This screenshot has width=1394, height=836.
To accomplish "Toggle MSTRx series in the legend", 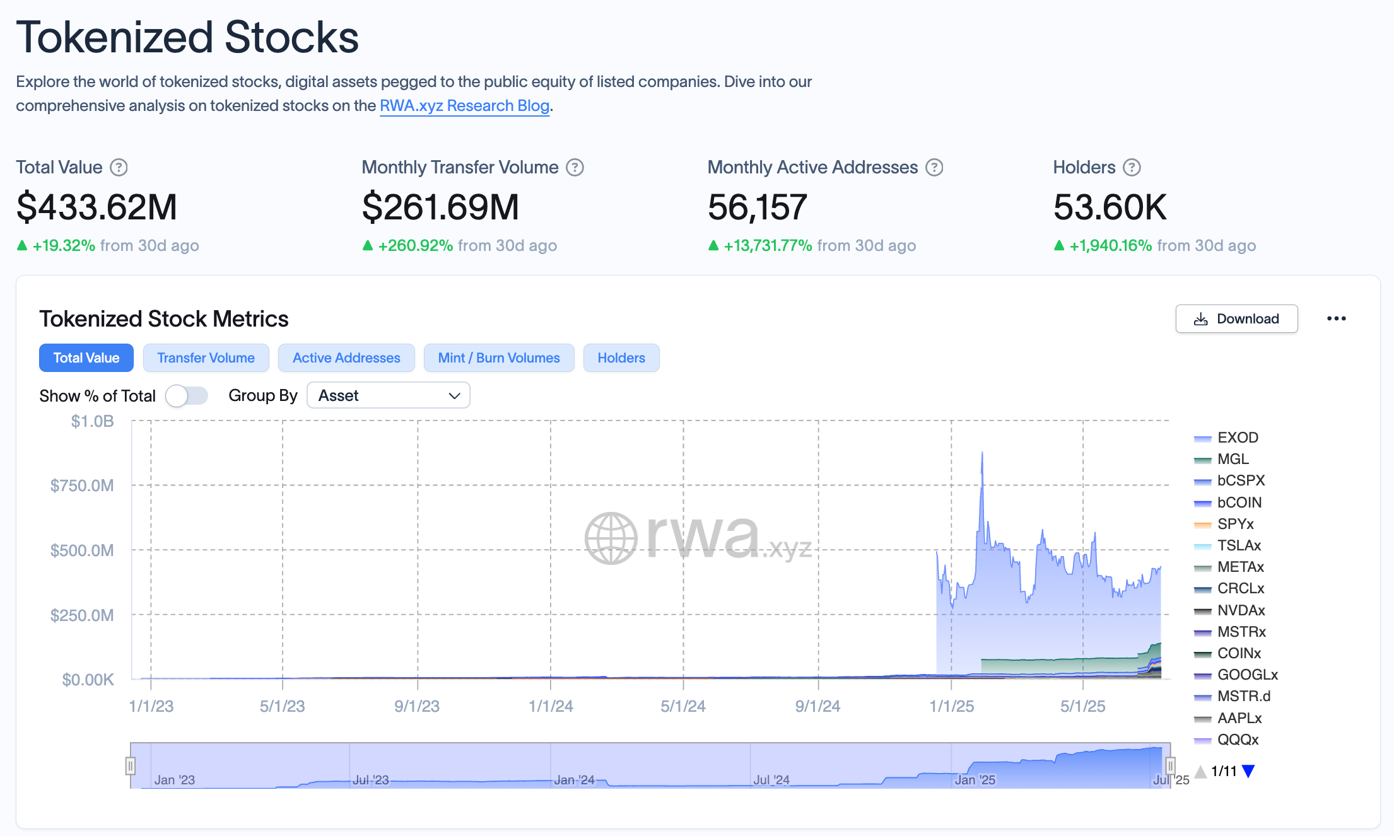I will pyautogui.click(x=1230, y=632).
